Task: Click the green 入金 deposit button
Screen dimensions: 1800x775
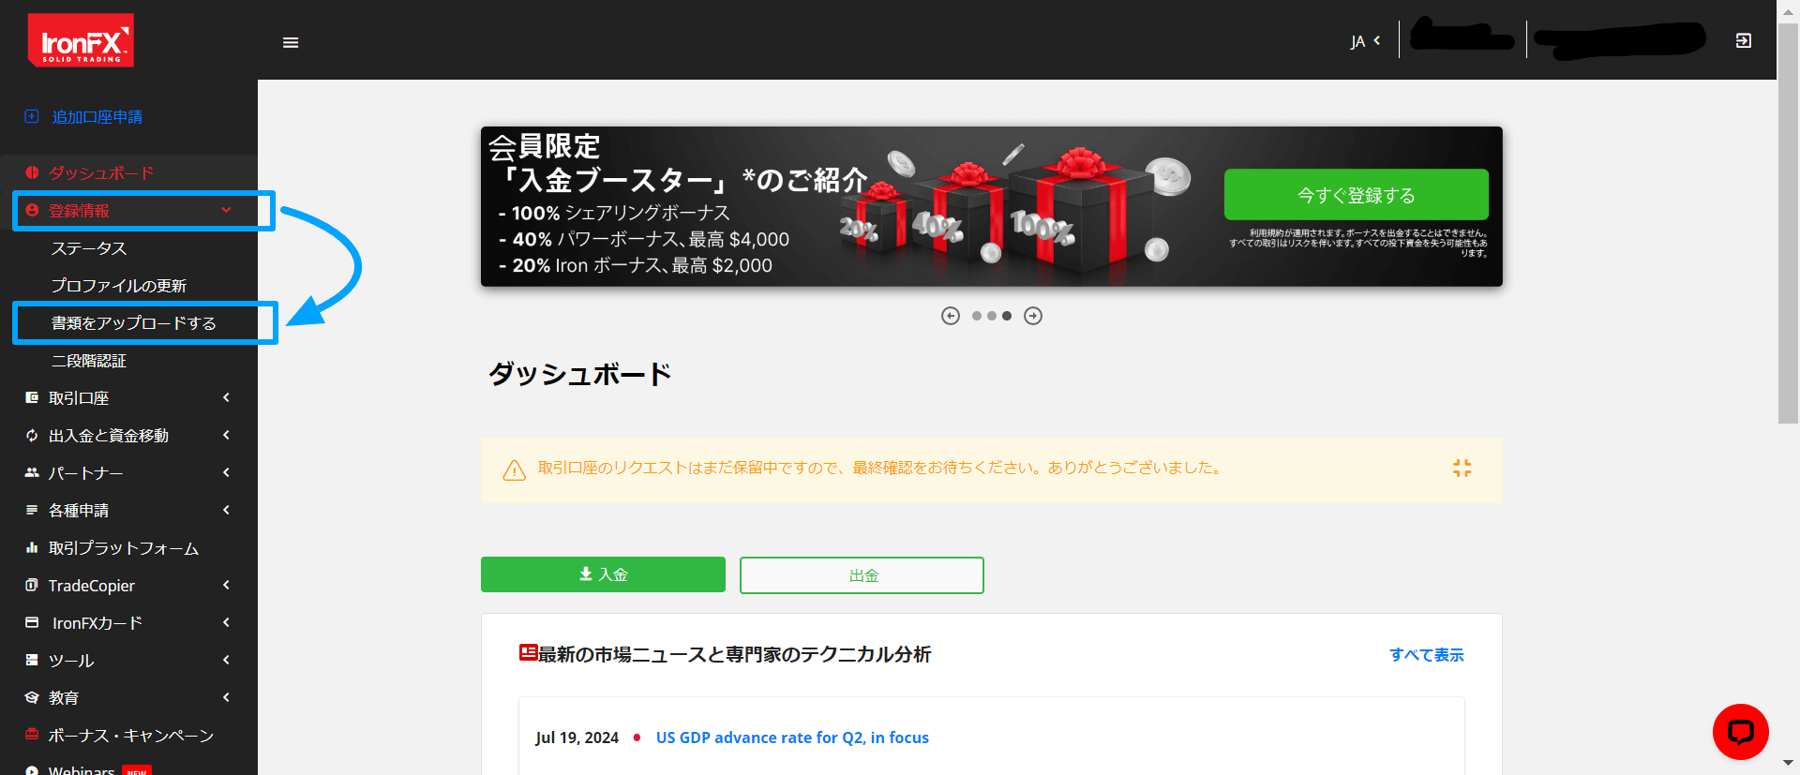Action: pyautogui.click(x=603, y=574)
